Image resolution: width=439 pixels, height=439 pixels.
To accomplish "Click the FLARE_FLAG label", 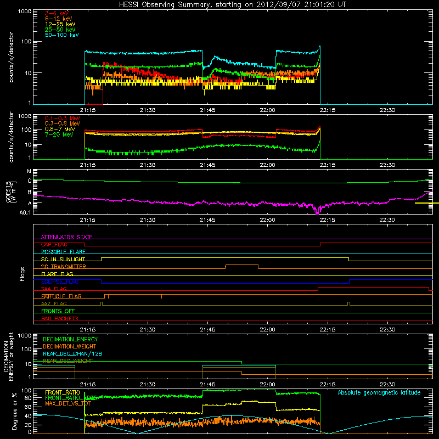I will [x=57, y=274].
